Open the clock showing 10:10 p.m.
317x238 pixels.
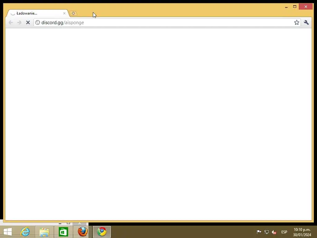(x=302, y=232)
